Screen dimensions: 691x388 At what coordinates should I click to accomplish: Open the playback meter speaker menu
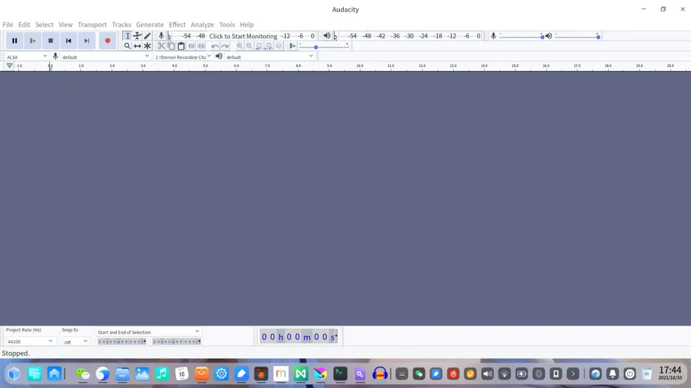click(327, 36)
